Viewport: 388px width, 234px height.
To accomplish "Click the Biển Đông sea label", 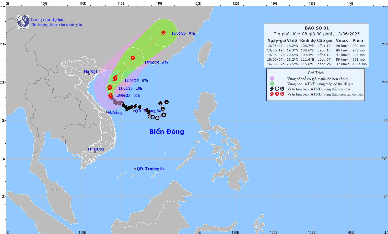I will (x=167, y=132).
